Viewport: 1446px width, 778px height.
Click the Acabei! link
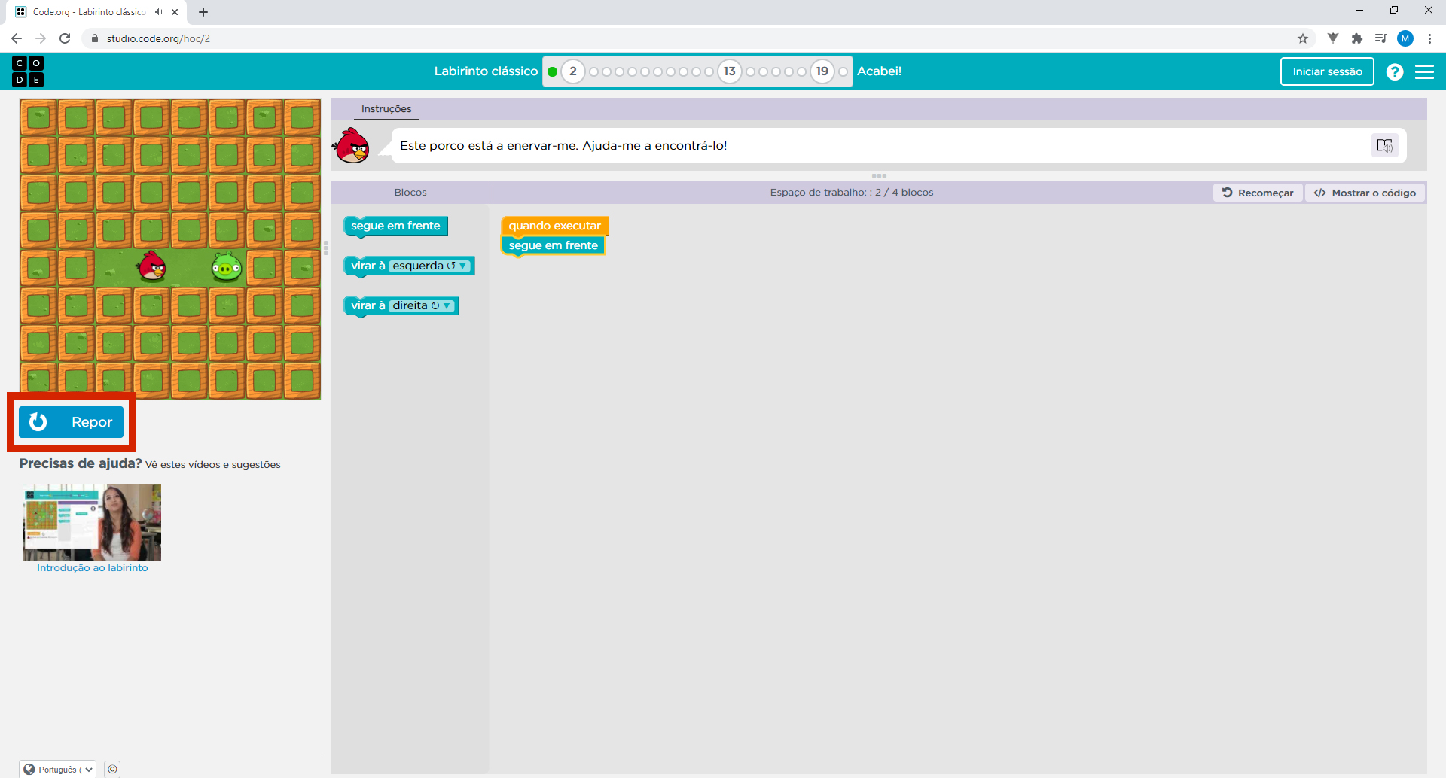[x=879, y=71]
